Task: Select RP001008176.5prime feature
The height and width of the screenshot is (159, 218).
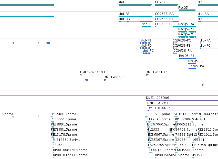Action: coord(70,150)
